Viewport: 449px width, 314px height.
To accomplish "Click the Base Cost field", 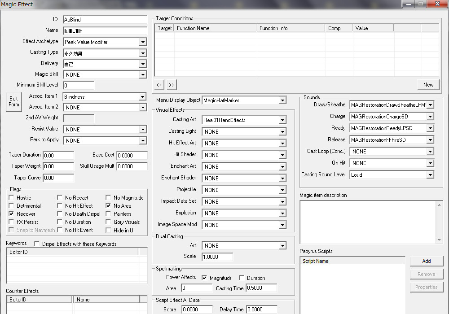I will click(x=132, y=155).
